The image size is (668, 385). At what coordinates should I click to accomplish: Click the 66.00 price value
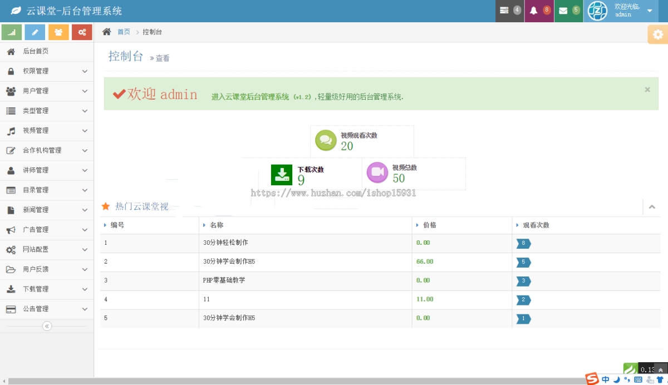point(425,261)
